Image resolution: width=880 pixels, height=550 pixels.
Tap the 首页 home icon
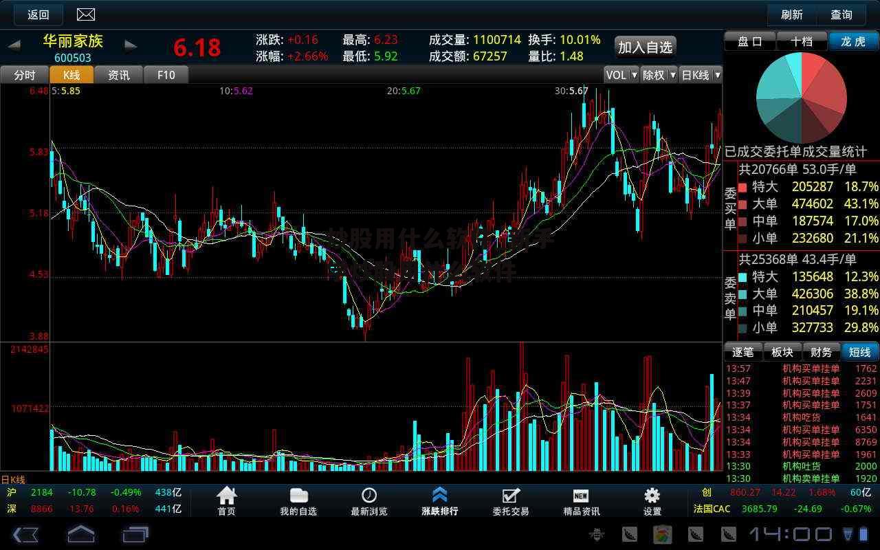click(x=226, y=501)
